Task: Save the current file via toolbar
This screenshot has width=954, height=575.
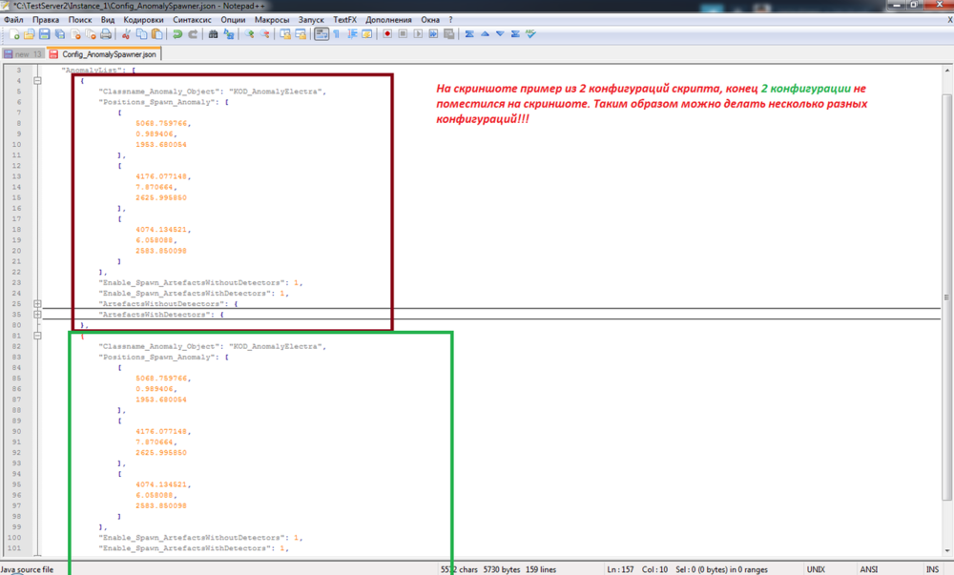Action: [45, 34]
